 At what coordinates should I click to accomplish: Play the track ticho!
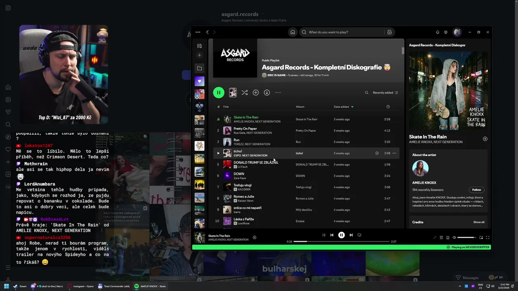pos(219,153)
